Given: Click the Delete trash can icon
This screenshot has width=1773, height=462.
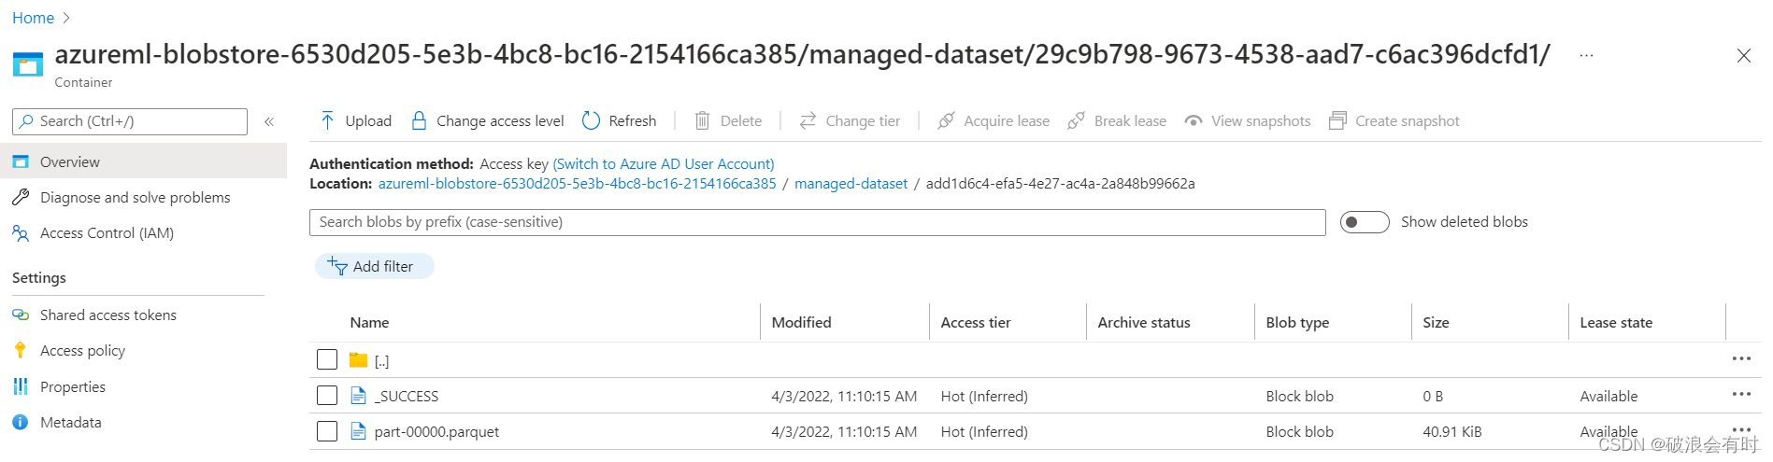Looking at the screenshot, I should click(702, 120).
